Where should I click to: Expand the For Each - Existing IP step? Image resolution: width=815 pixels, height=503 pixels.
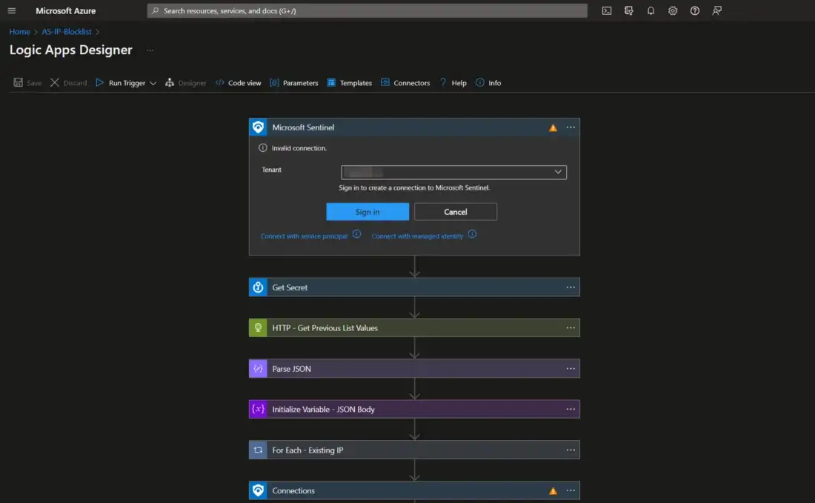pos(307,450)
